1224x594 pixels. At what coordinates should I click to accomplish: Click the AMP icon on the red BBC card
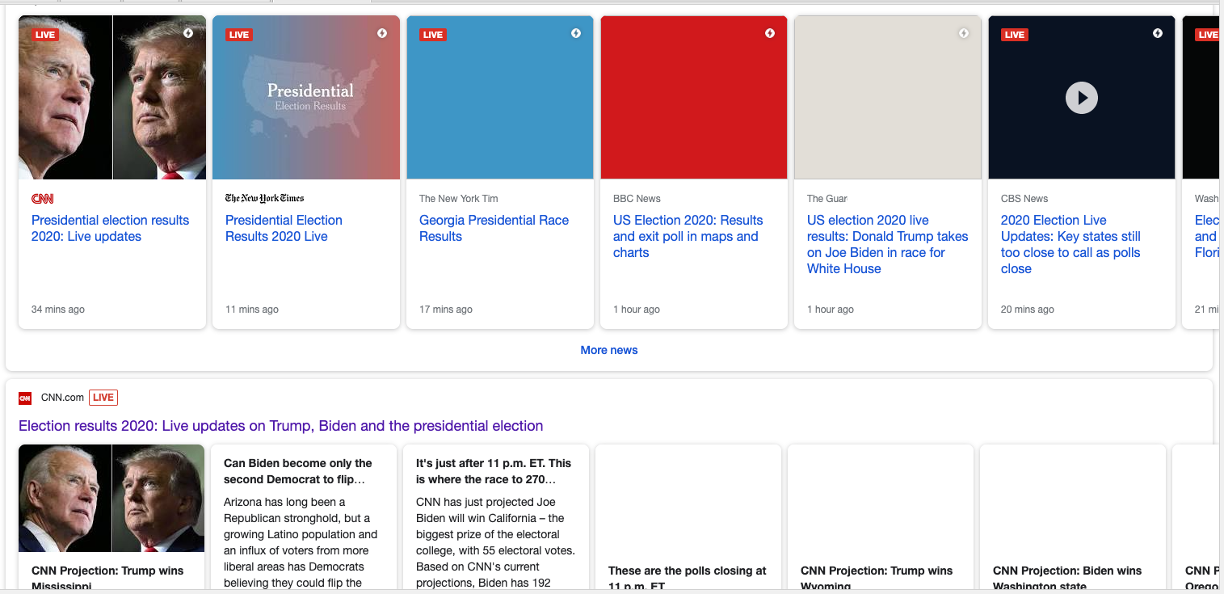point(770,33)
